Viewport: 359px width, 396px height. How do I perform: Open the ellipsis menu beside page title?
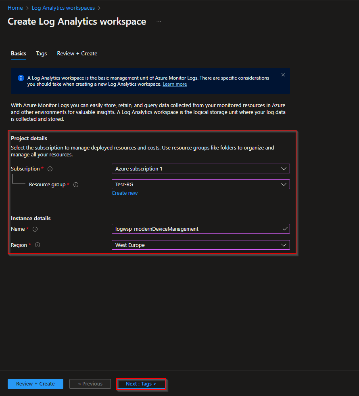159,21
